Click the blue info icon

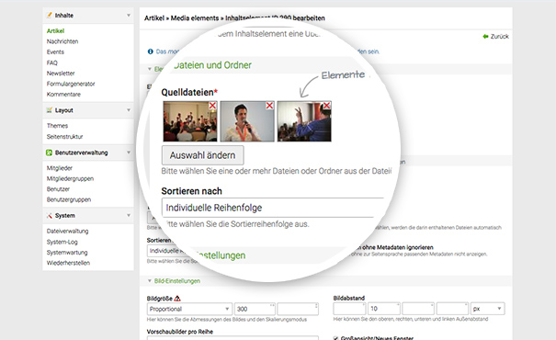pyautogui.click(x=151, y=51)
